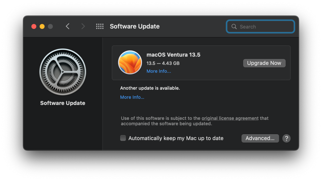This screenshot has width=322, height=181.
Task: Click Upgrade Now button
Action: [264, 63]
